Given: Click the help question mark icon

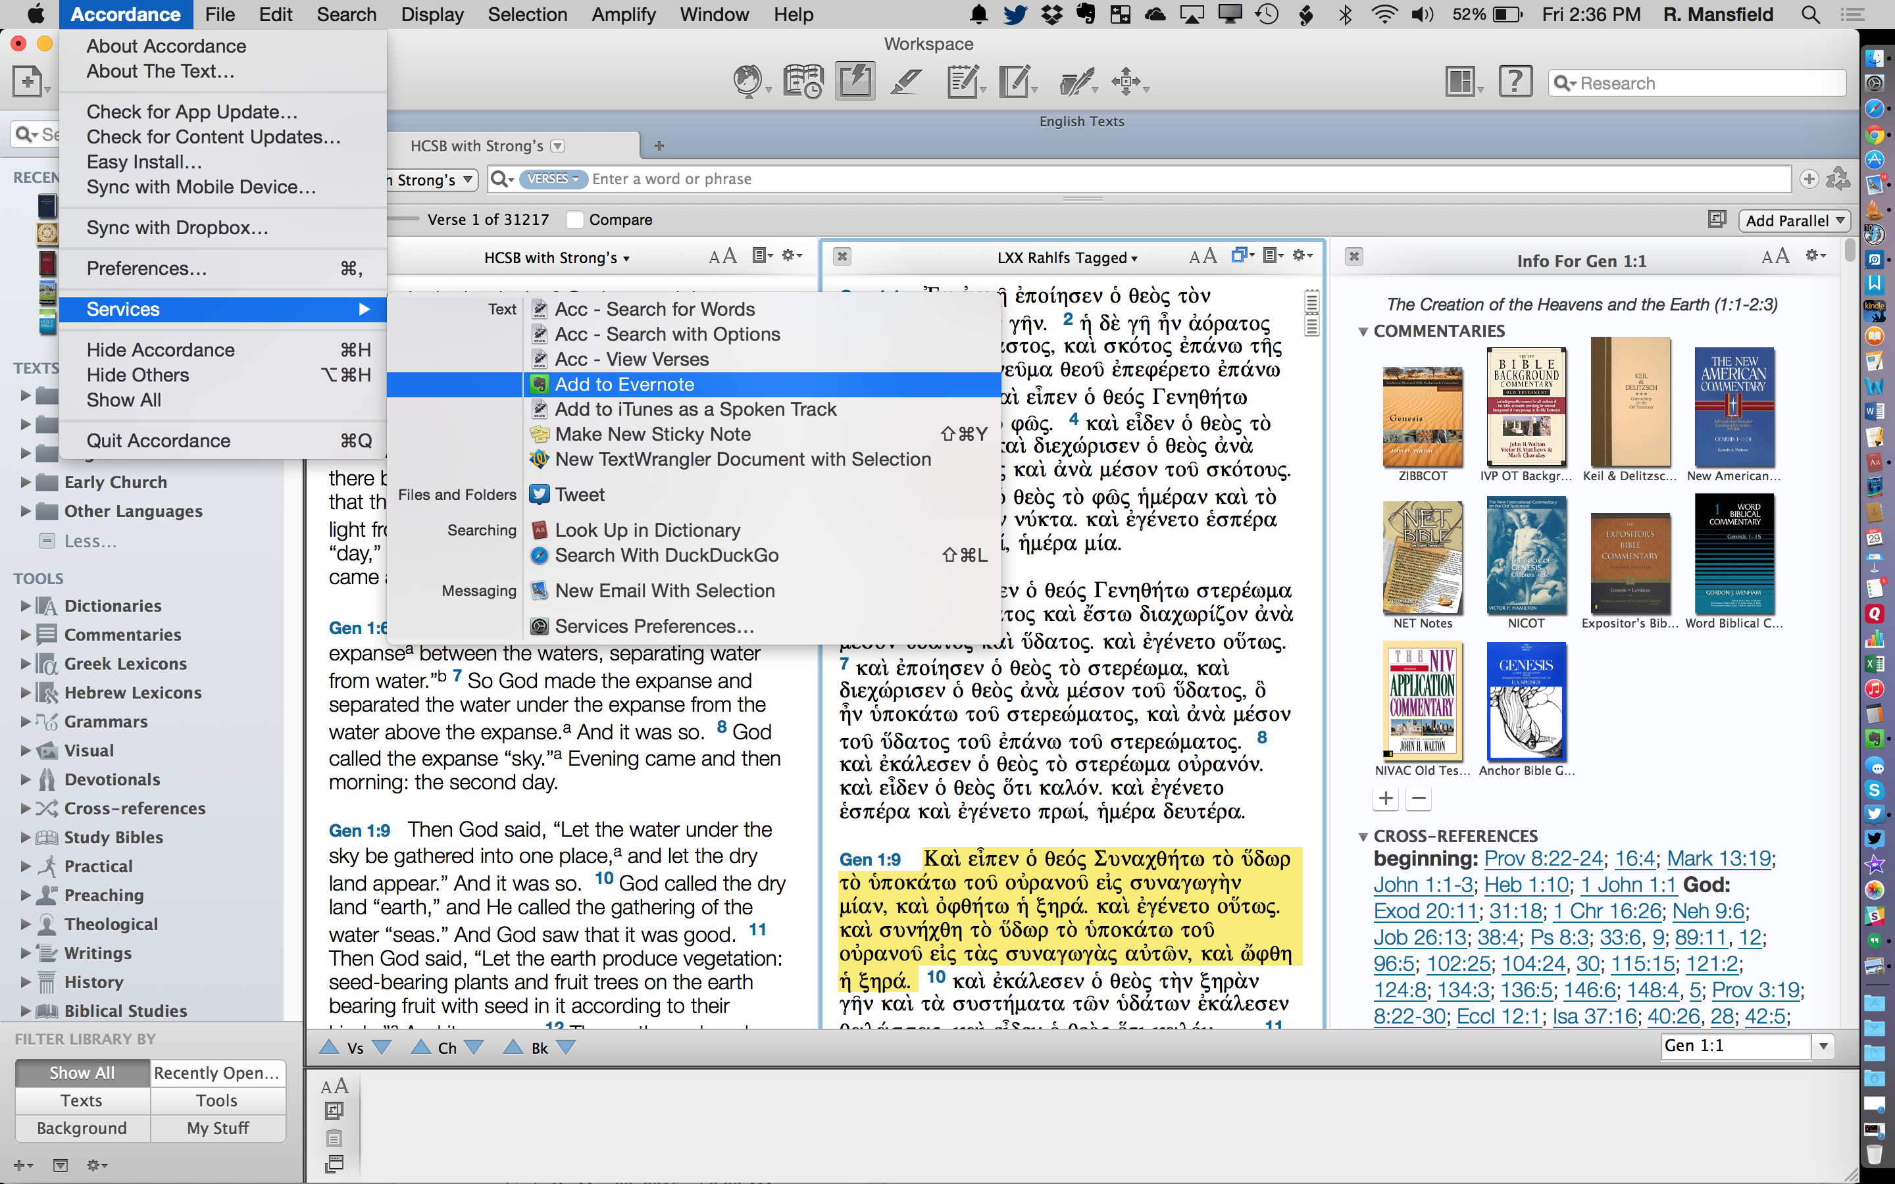Looking at the screenshot, I should (1515, 82).
